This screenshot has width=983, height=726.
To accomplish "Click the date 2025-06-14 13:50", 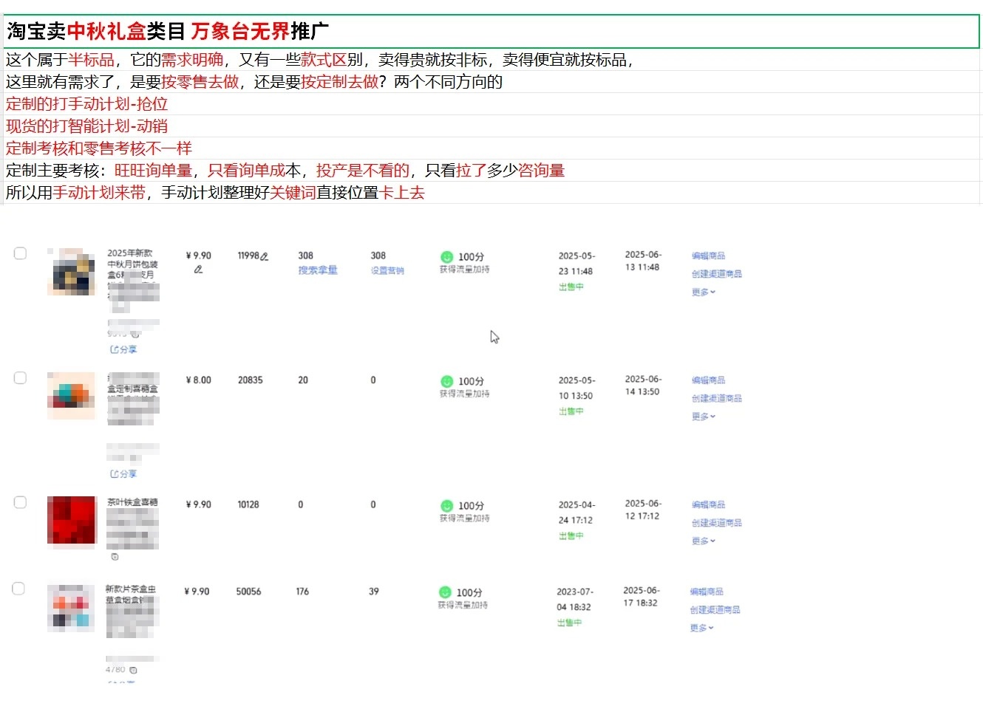I will 643,386.
